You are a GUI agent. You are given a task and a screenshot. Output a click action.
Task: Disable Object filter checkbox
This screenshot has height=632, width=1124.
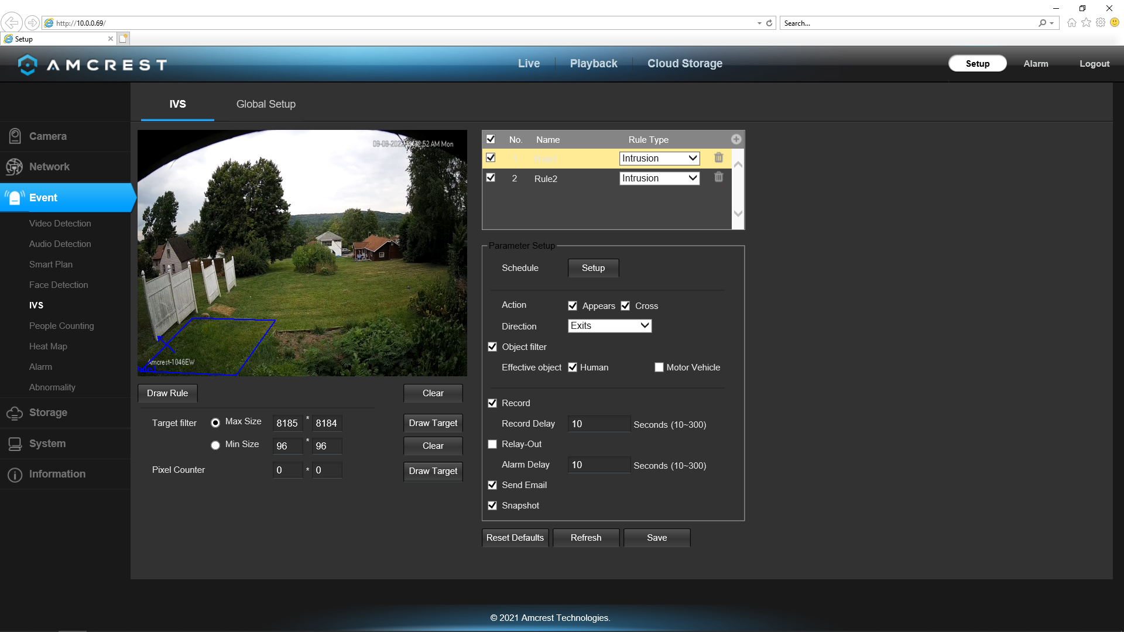(x=492, y=347)
